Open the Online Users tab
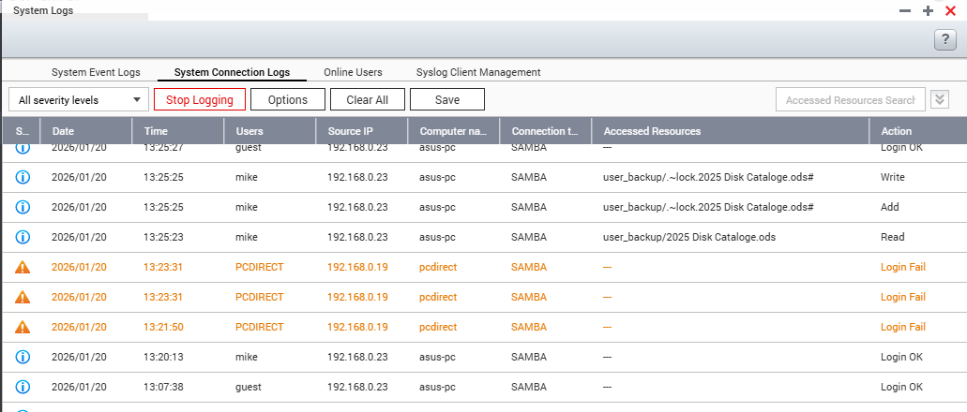Viewport: 967px width, 412px height. (353, 72)
